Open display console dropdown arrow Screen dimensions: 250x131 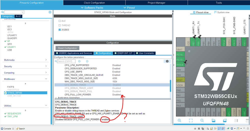(x=235, y=129)
